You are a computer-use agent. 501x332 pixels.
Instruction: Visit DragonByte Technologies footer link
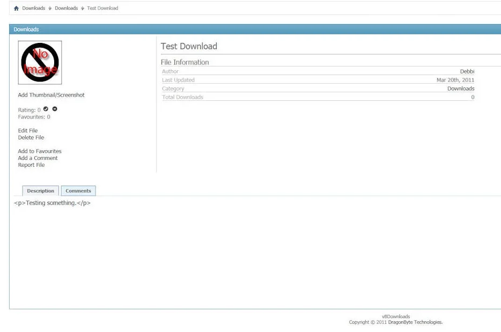tap(416, 322)
